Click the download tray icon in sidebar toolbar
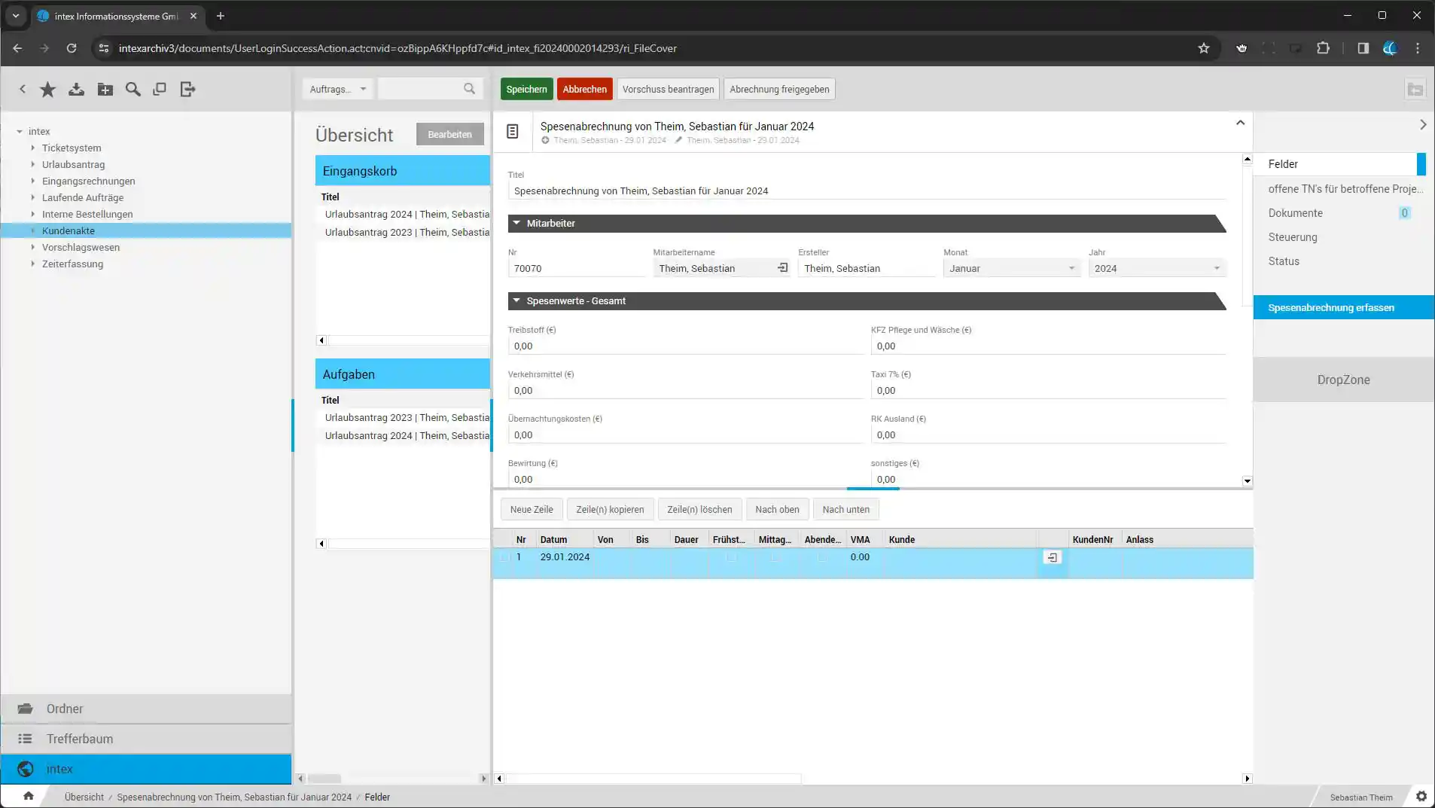 [x=76, y=90]
